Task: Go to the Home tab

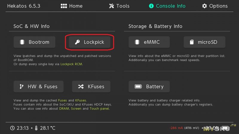Action: click(x=72, y=6)
